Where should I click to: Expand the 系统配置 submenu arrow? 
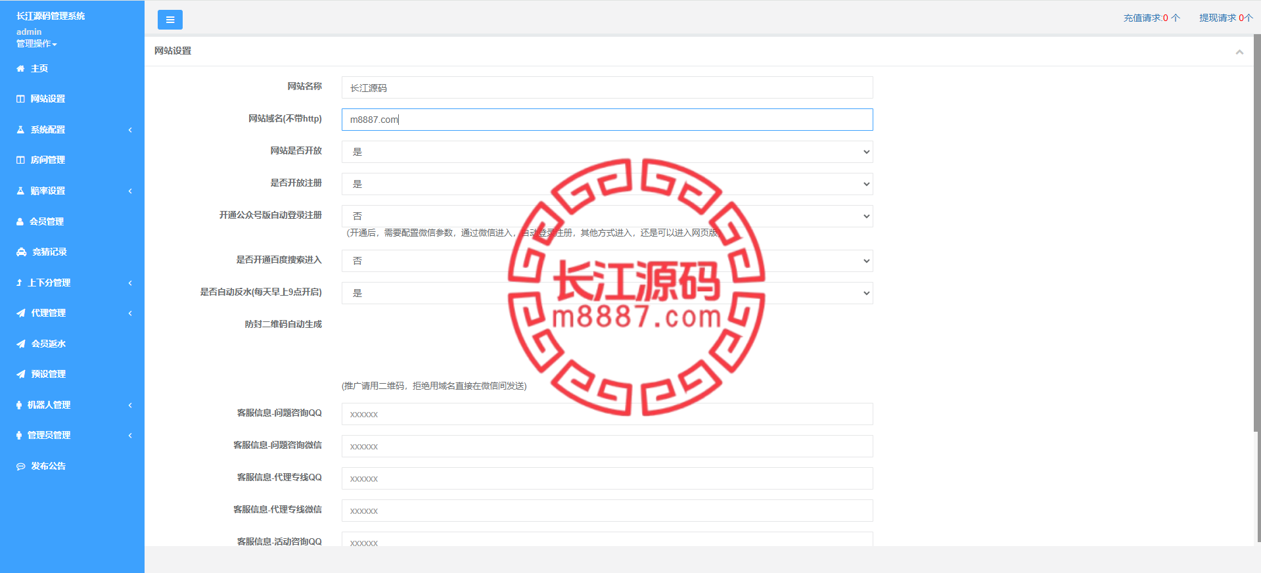130,129
